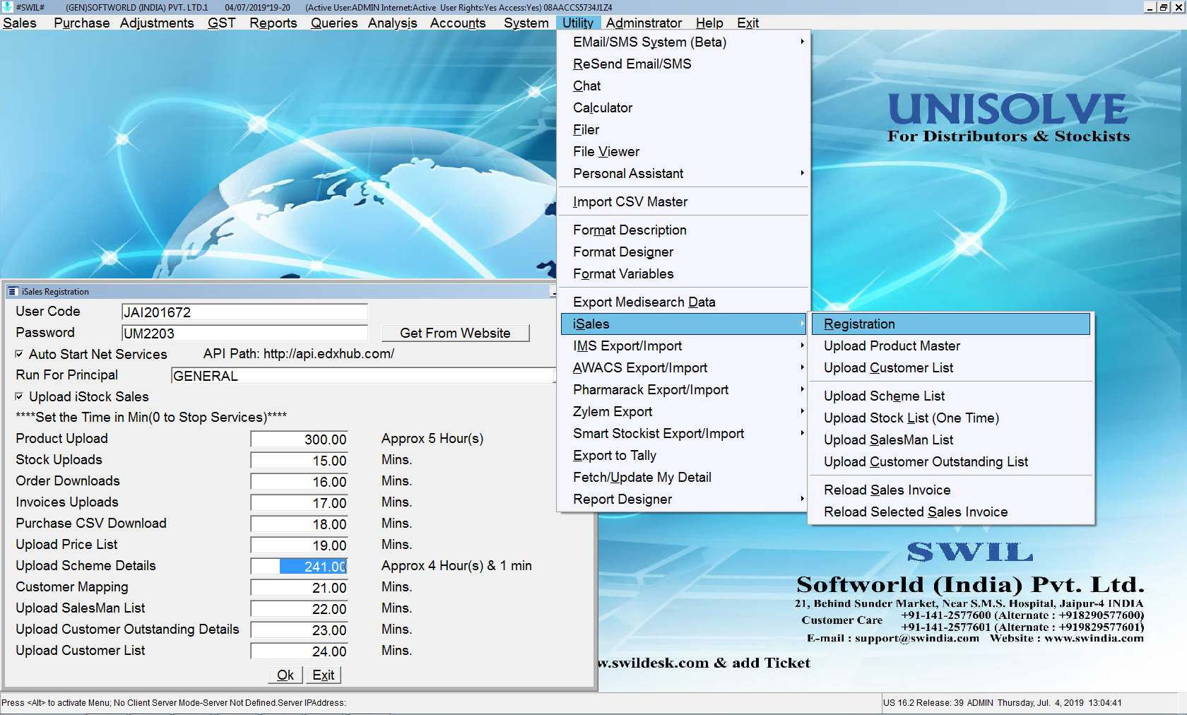This screenshot has height=715, width=1187.
Task: Click Ok in iSales Registration
Action: point(285,675)
